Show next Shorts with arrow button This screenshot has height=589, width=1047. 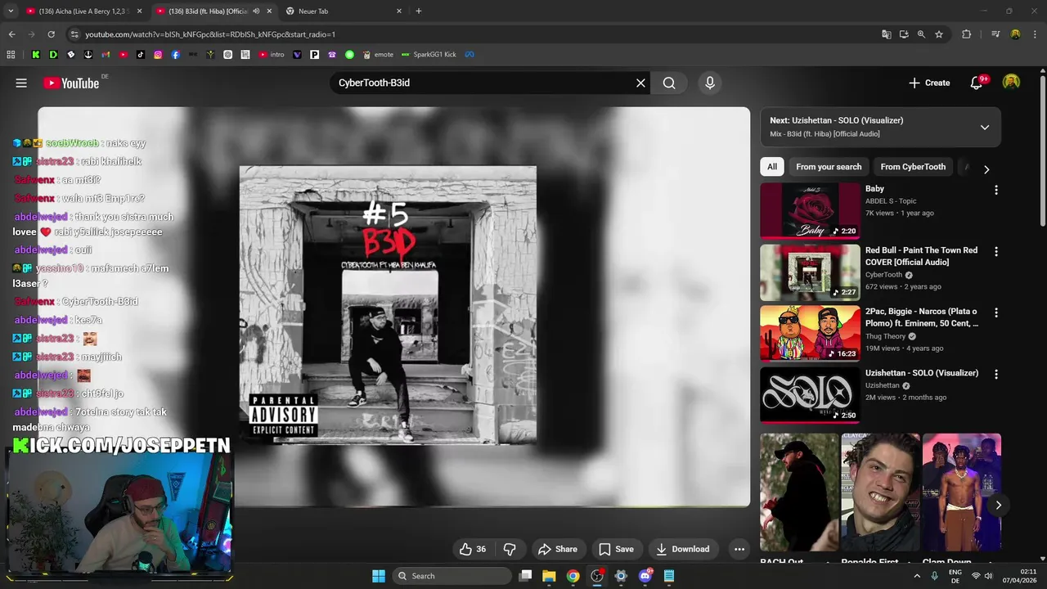[998, 505]
